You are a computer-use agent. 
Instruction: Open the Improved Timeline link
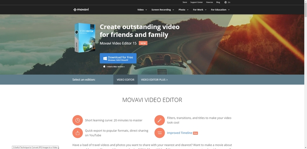coord(180,133)
